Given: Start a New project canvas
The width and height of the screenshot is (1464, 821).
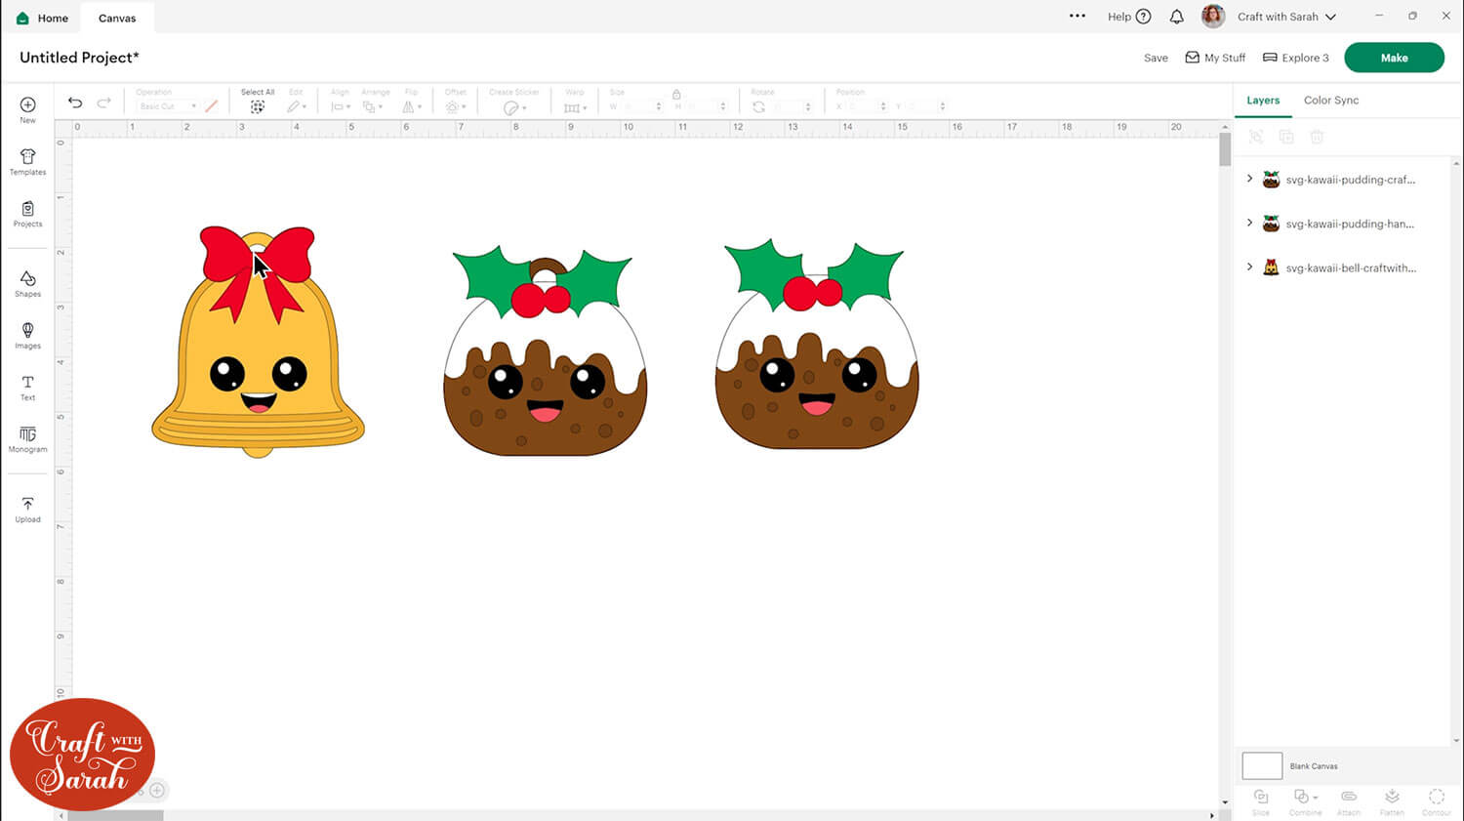Looking at the screenshot, I should (27, 110).
